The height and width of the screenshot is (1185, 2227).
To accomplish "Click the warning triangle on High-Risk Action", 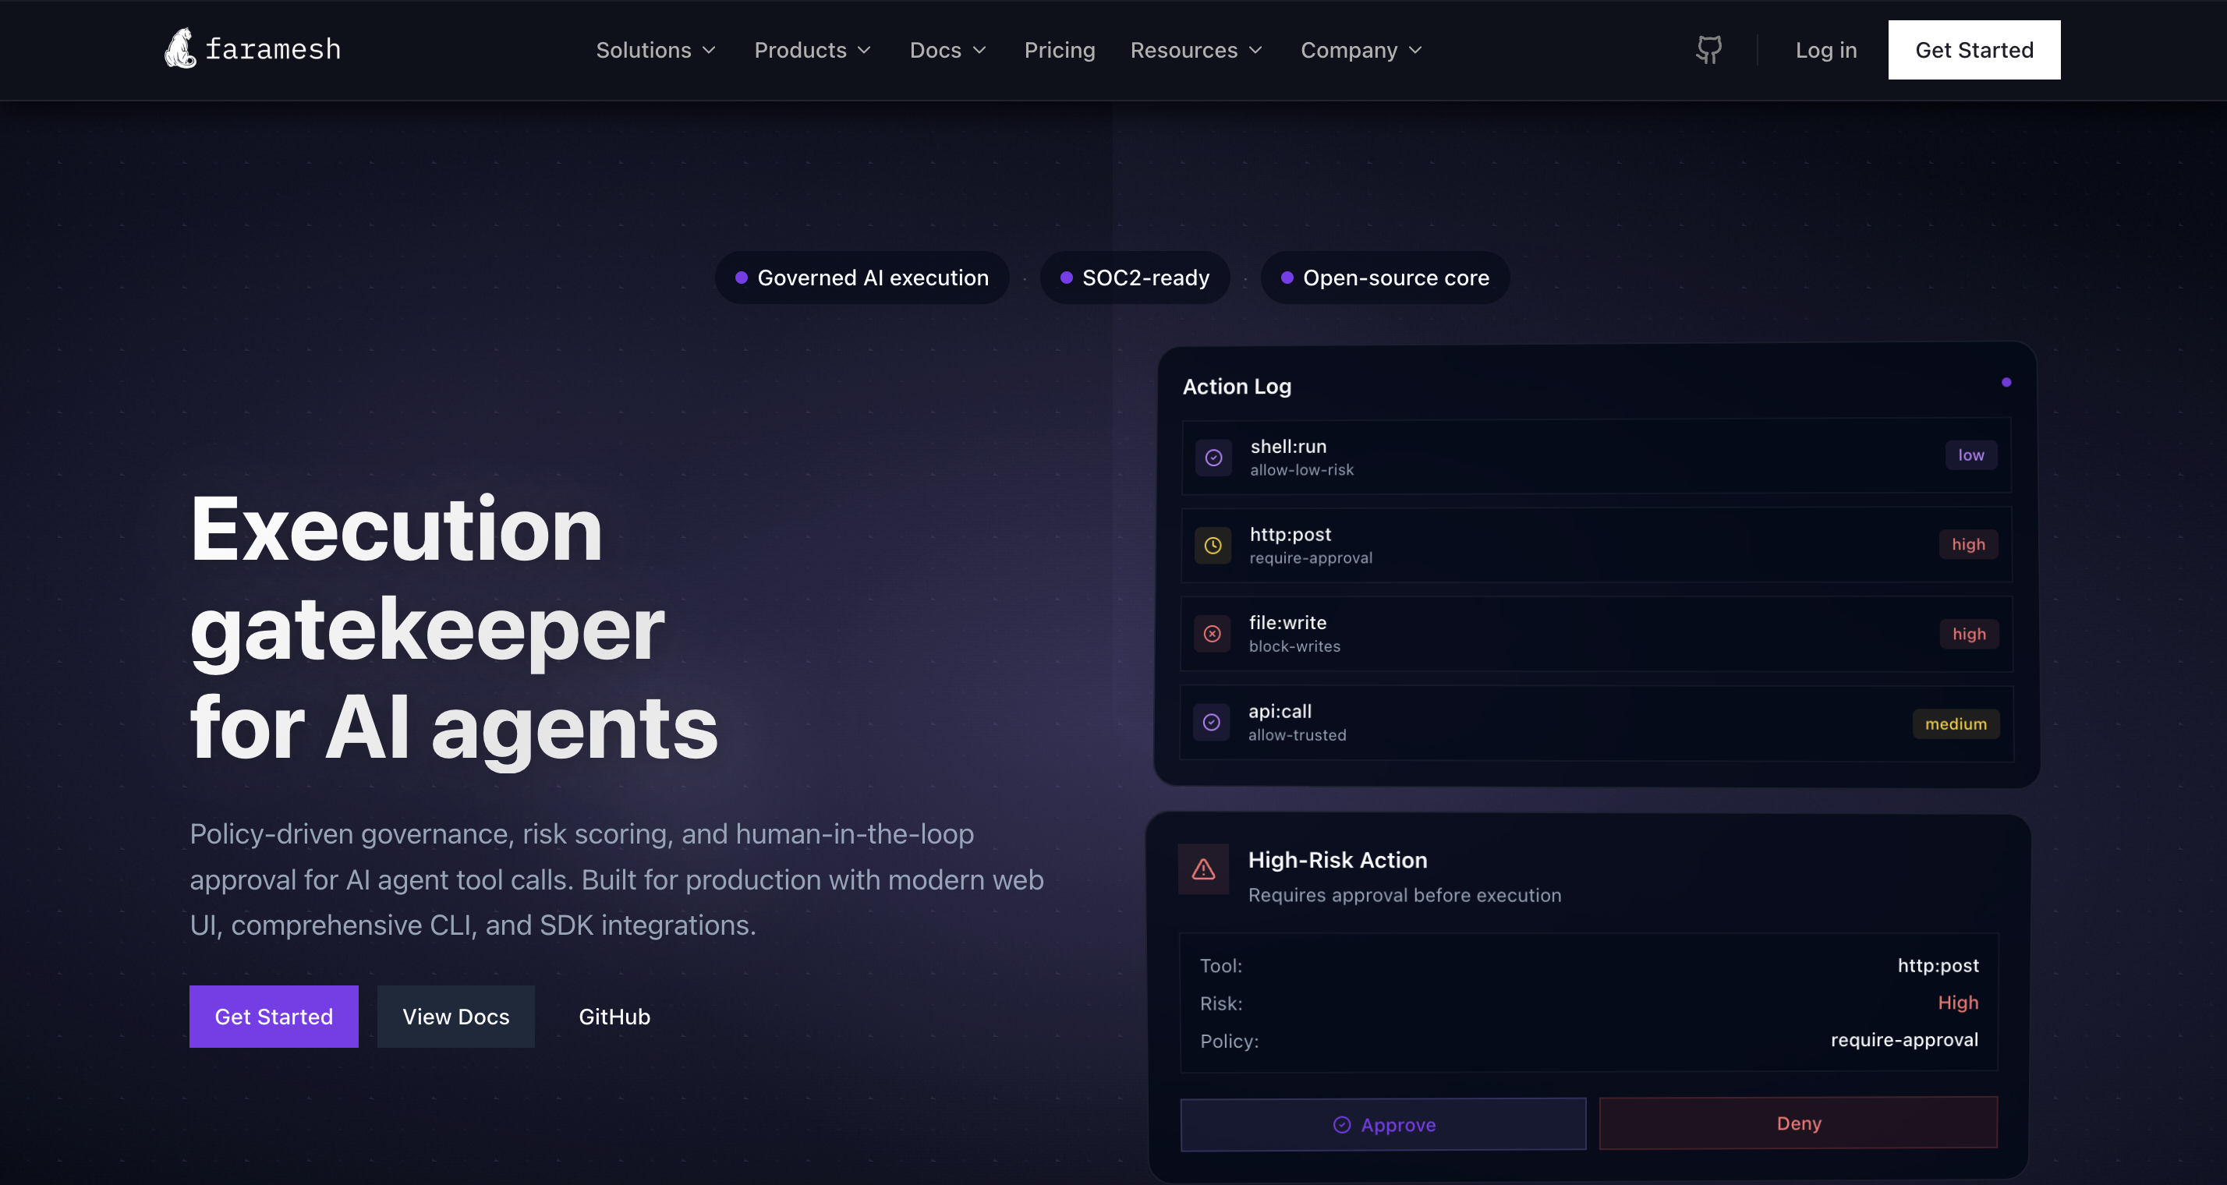I will 1202,868.
